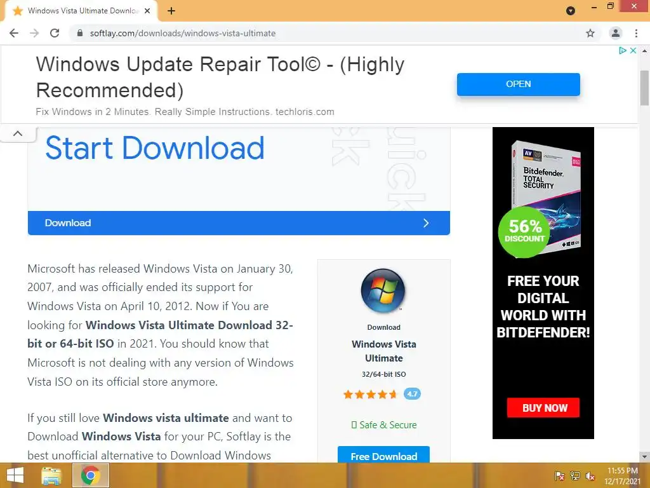Click the Start Download link
Screen dimensions: 650x488
tap(155, 147)
